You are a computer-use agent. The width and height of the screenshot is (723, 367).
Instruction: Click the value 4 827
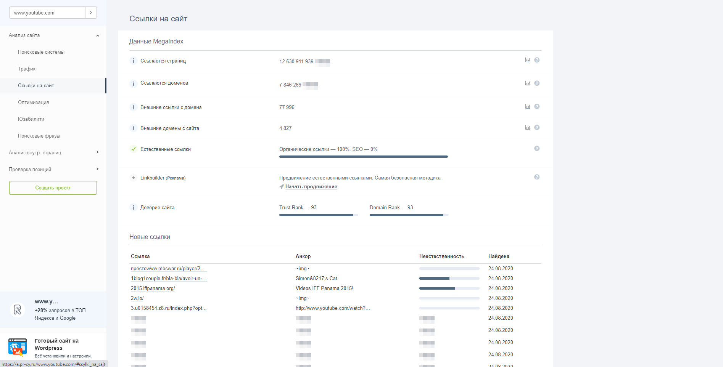(x=285, y=128)
